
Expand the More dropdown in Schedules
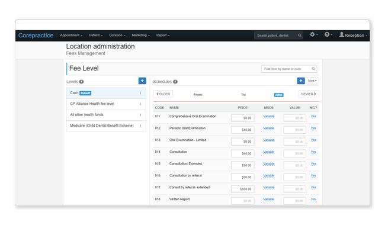[312, 81]
